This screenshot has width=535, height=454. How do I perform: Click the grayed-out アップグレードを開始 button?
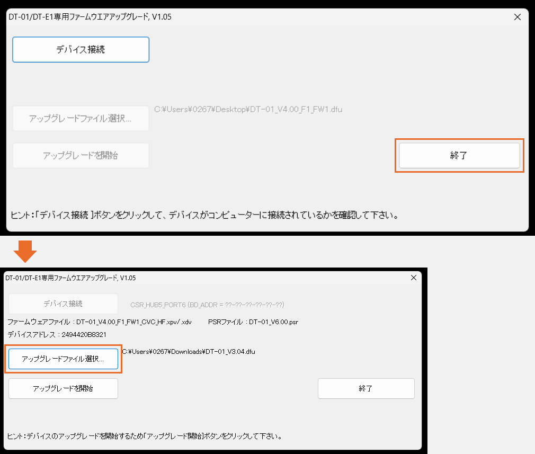pyautogui.click(x=81, y=156)
